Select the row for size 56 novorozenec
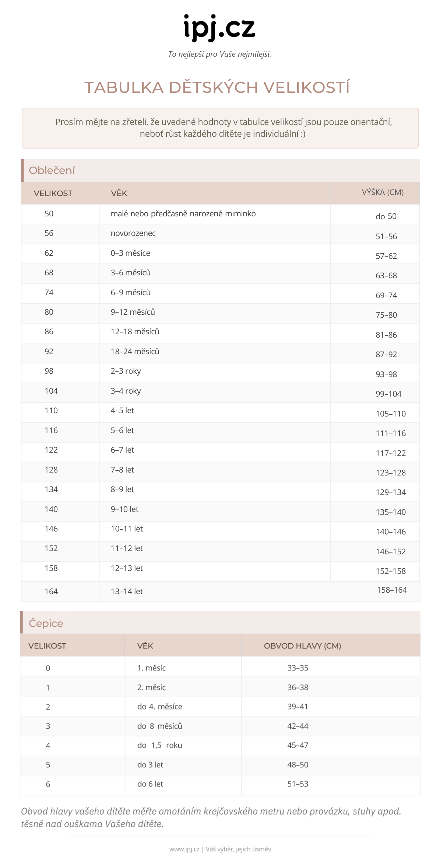 point(220,234)
